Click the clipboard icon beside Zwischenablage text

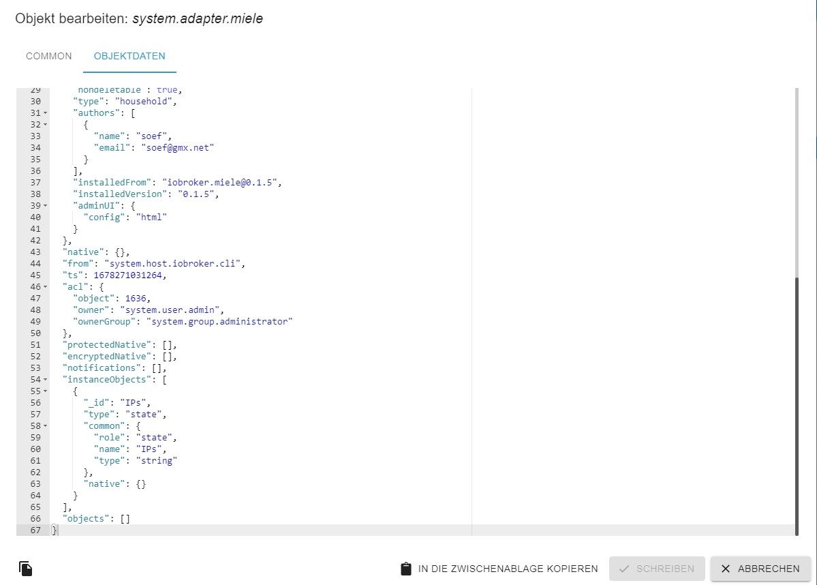tap(406, 569)
